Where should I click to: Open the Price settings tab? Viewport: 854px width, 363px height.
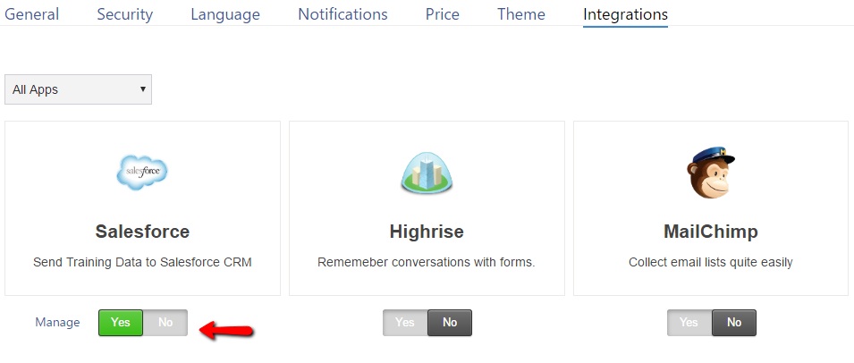pos(443,14)
